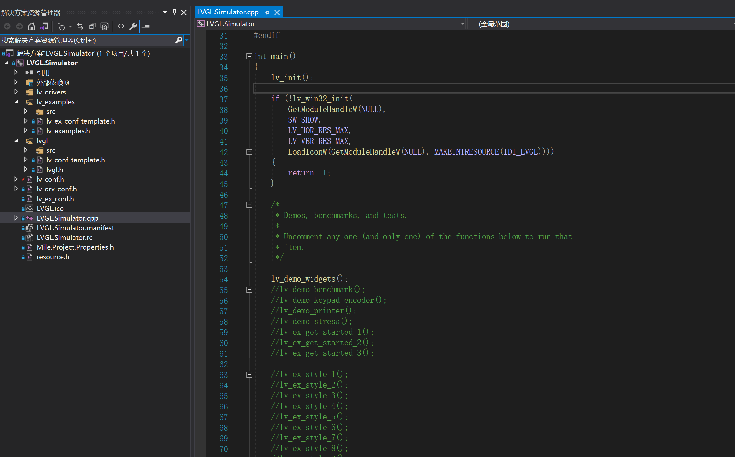Click the Collapse All icon in Solution Explorer

click(92, 26)
